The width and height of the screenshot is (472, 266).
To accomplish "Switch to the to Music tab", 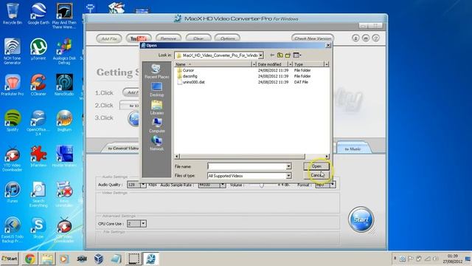I will (x=353, y=149).
